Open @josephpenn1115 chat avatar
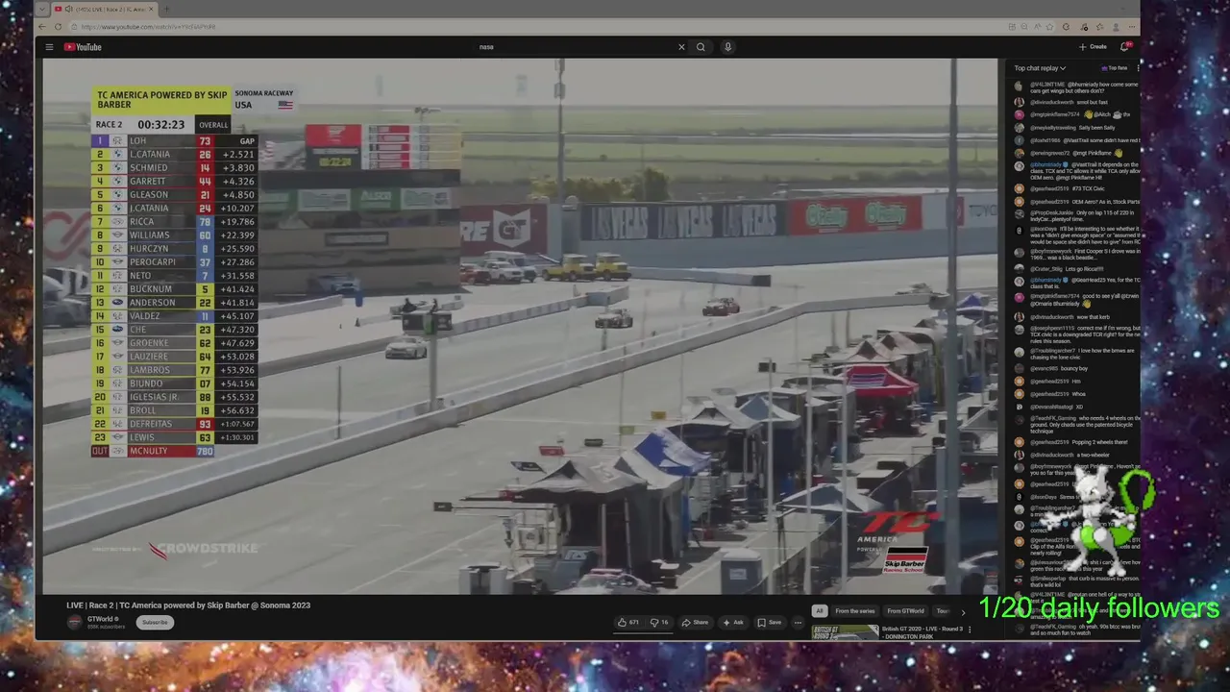The height and width of the screenshot is (692, 1230). pyautogui.click(x=1020, y=330)
